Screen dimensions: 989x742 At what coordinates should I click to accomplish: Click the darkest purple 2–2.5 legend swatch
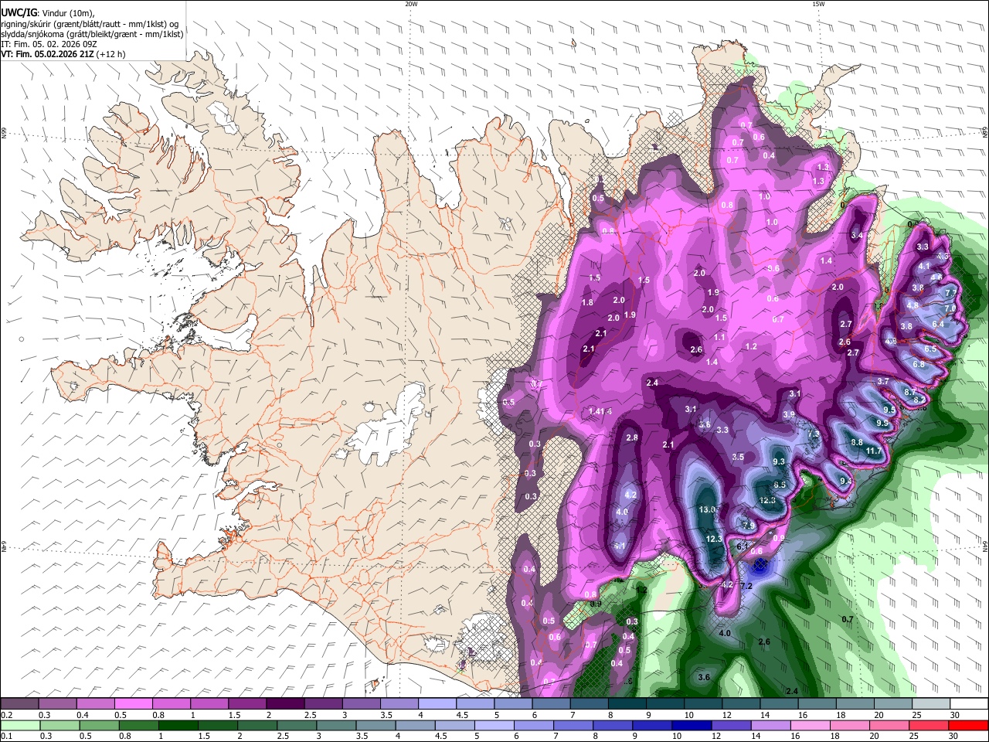[x=284, y=703]
